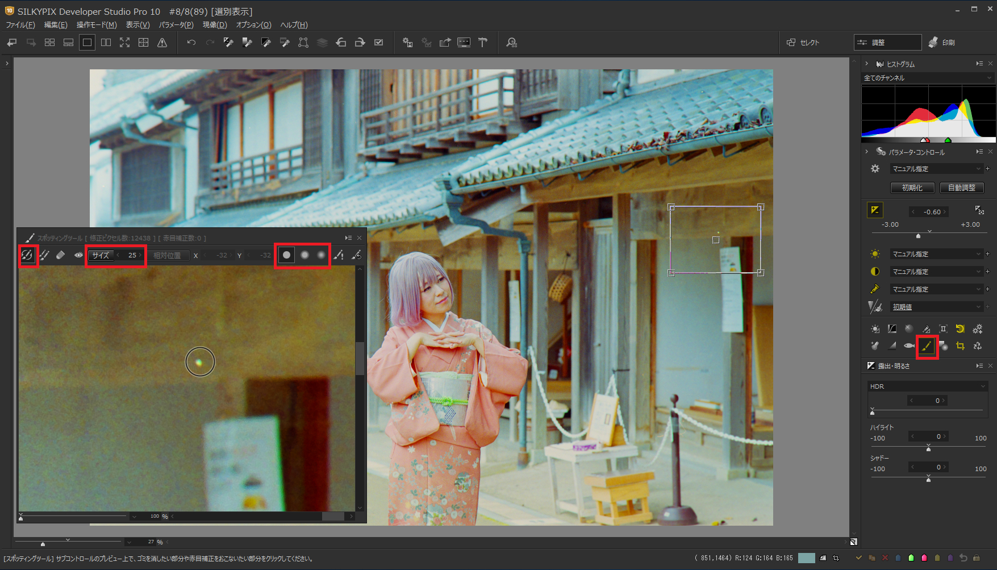Toggle the eye visibility in Spotting tool
This screenshot has height=570, width=997.
click(78, 255)
